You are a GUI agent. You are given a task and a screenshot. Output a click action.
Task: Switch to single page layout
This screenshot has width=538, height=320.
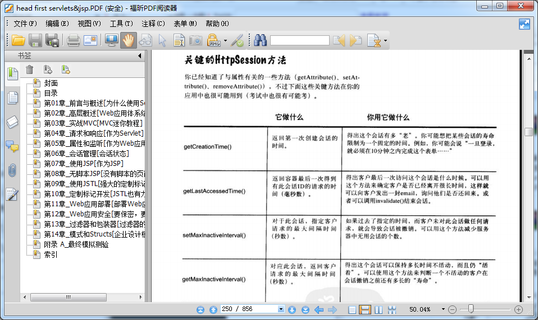click(352, 309)
